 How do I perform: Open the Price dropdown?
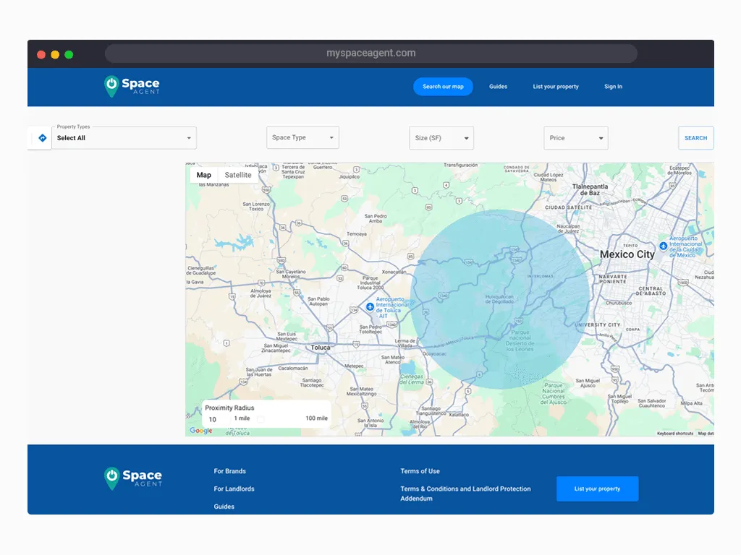tap(576, 137)
